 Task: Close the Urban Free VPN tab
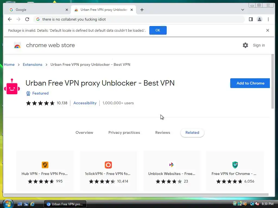pyautogui.click(x=132, y=10)
